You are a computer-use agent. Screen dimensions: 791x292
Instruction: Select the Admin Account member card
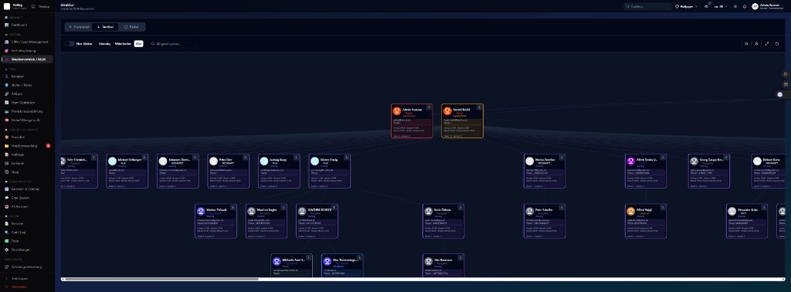tap(412, 121)
